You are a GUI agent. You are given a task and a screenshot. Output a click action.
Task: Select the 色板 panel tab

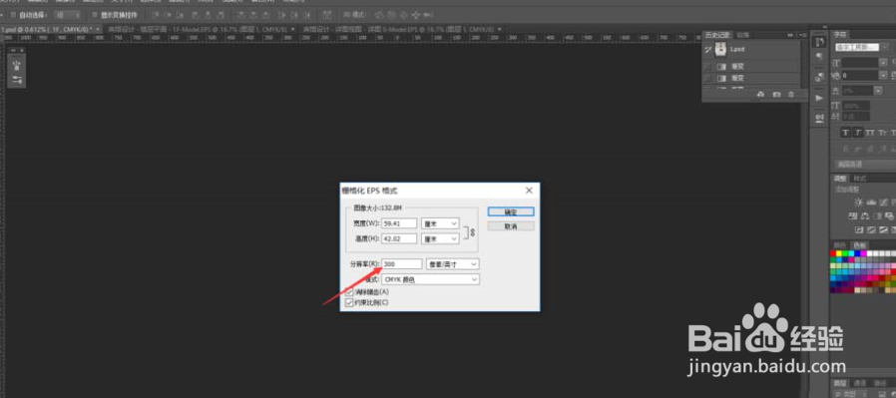coord(859,245)
